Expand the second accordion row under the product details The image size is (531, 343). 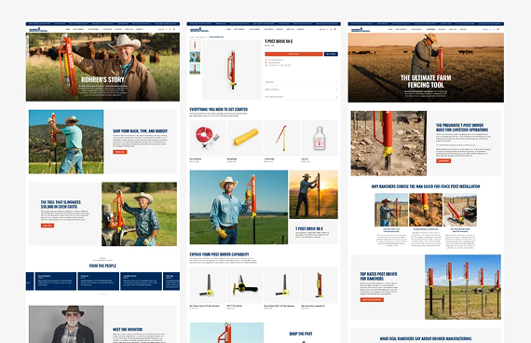(x=301, y=89)
